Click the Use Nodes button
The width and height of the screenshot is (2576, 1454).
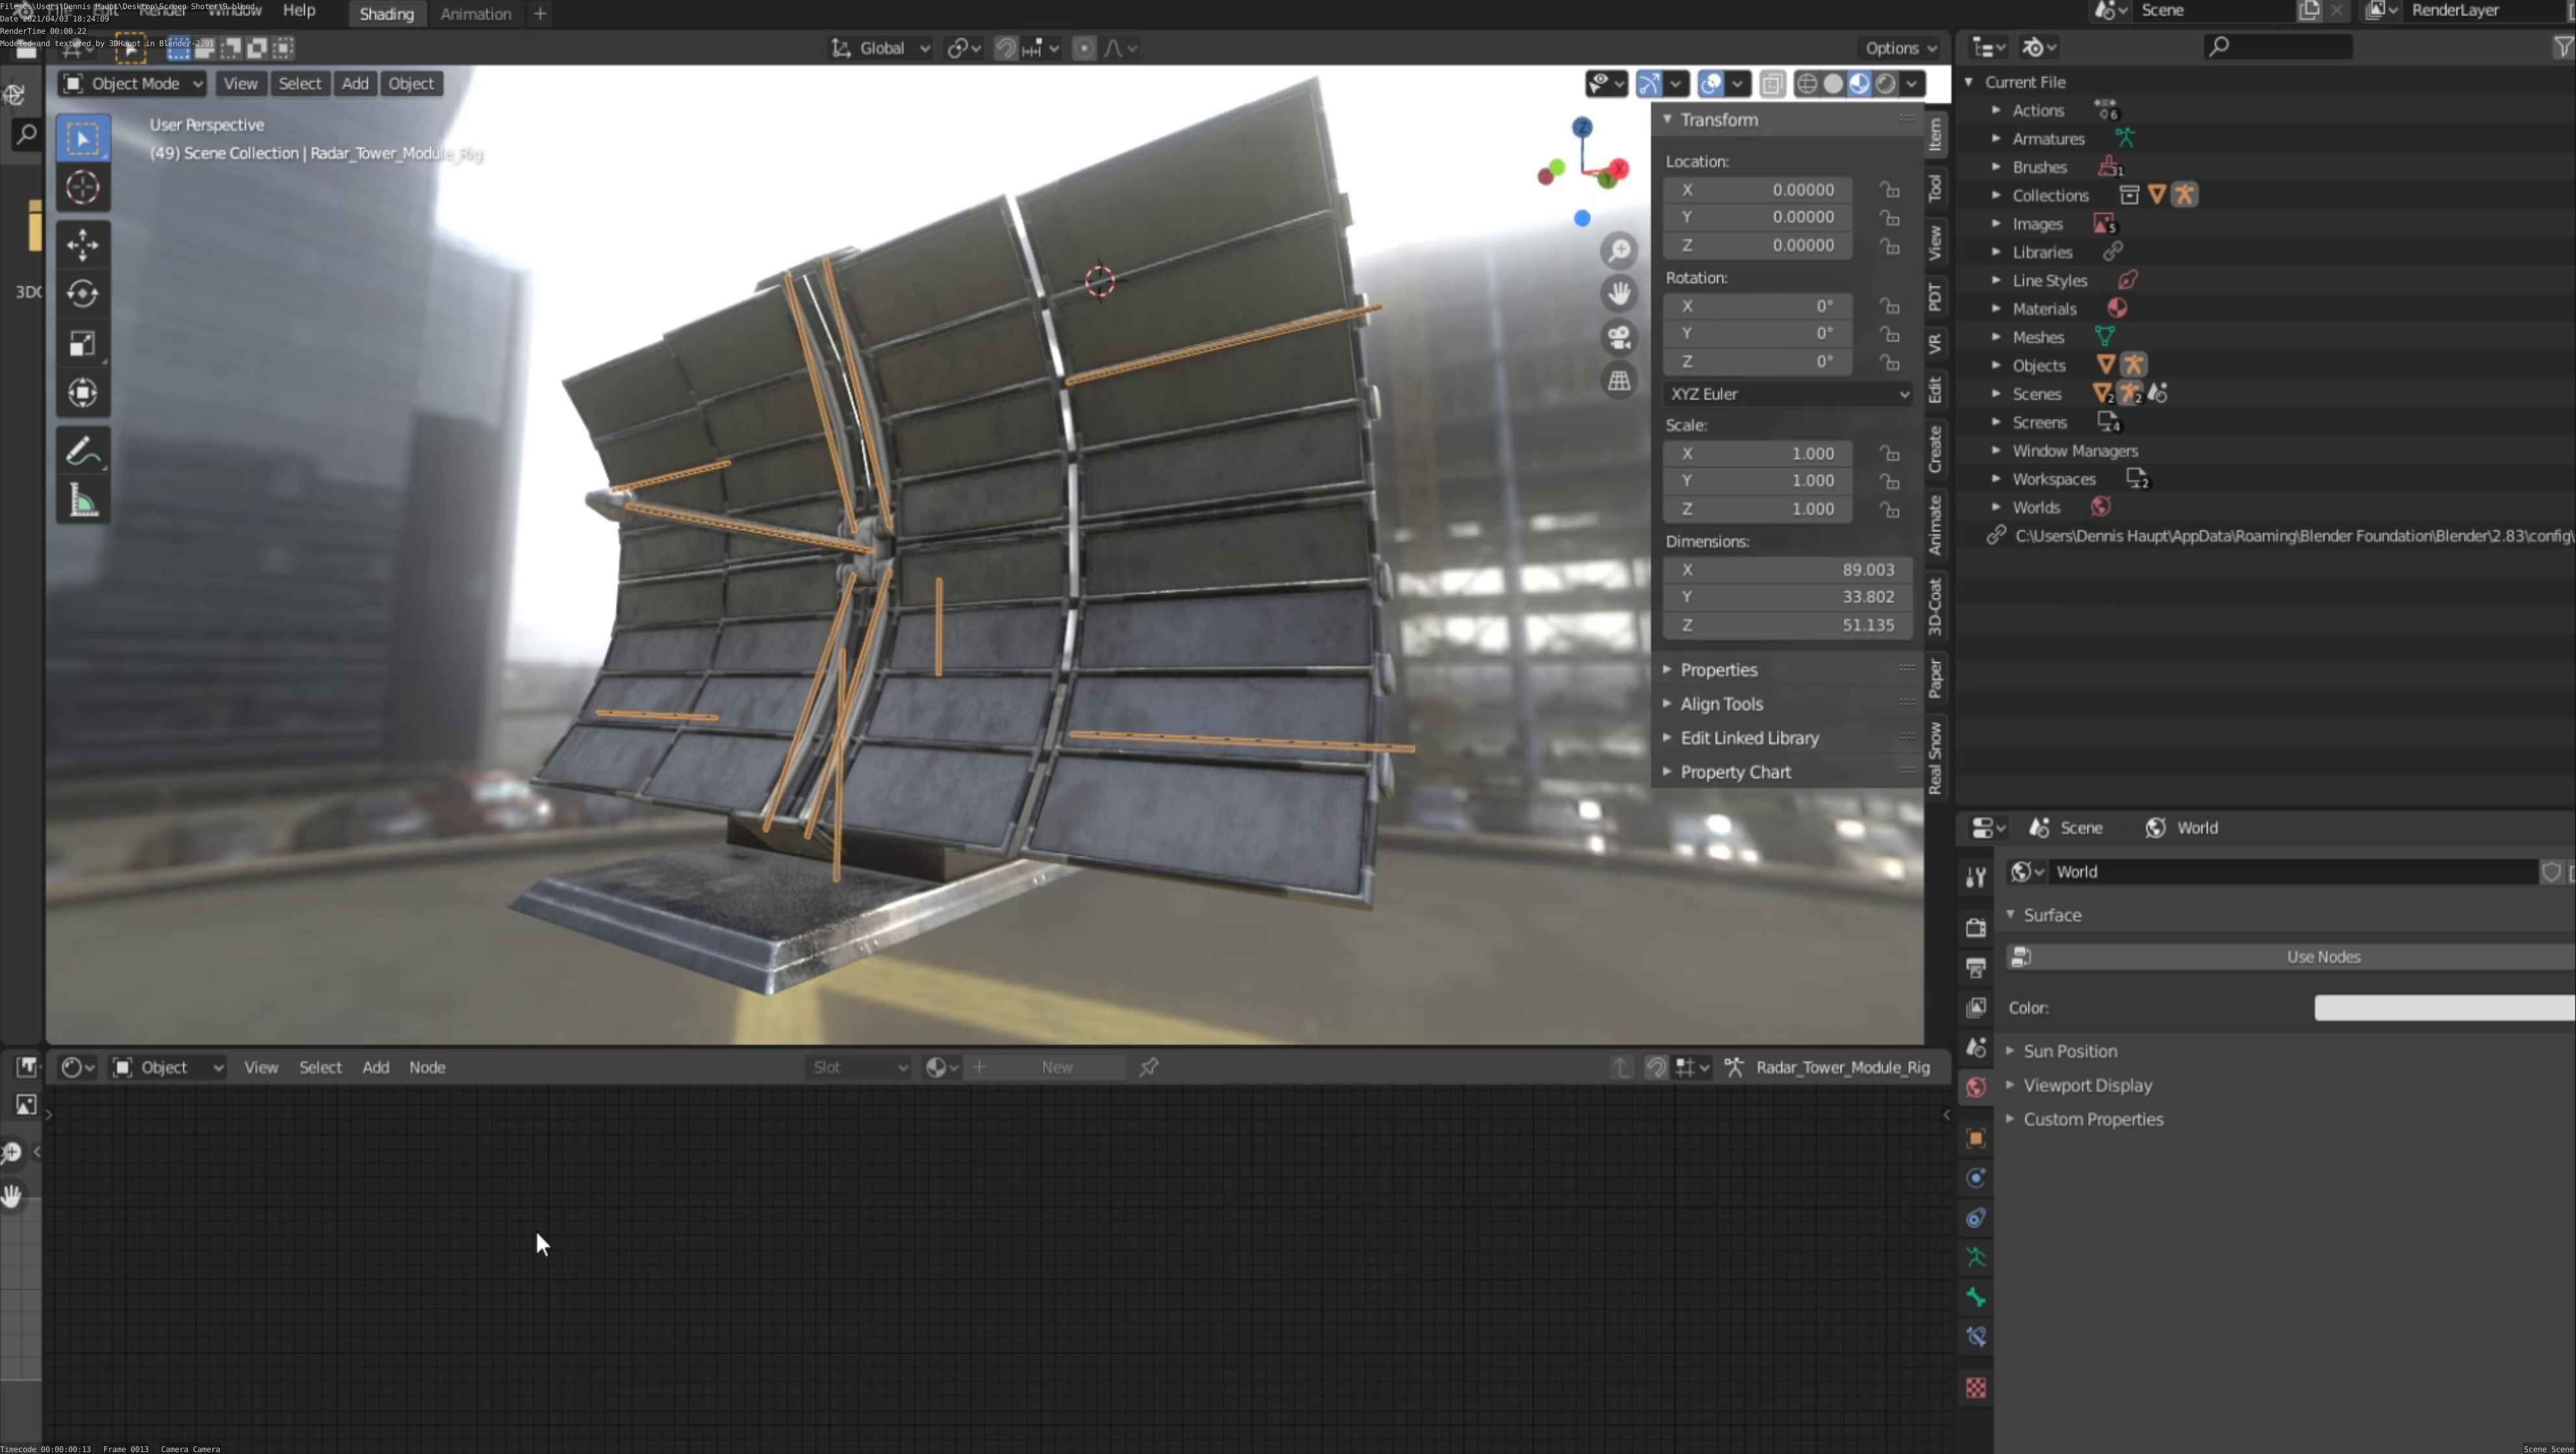point(2322,957)
